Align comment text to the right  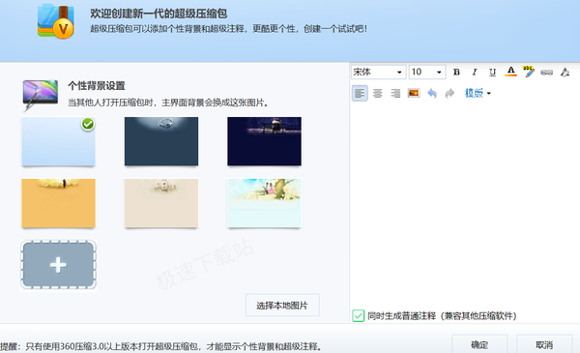(x=395, y=93)
